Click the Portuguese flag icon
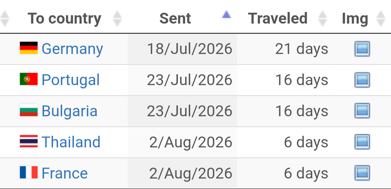 (x=29, y=79)
